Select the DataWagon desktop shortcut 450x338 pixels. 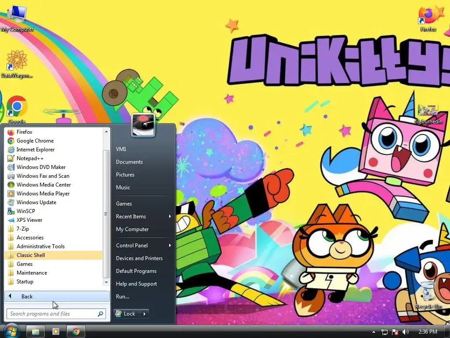click(x=17, y=64)
